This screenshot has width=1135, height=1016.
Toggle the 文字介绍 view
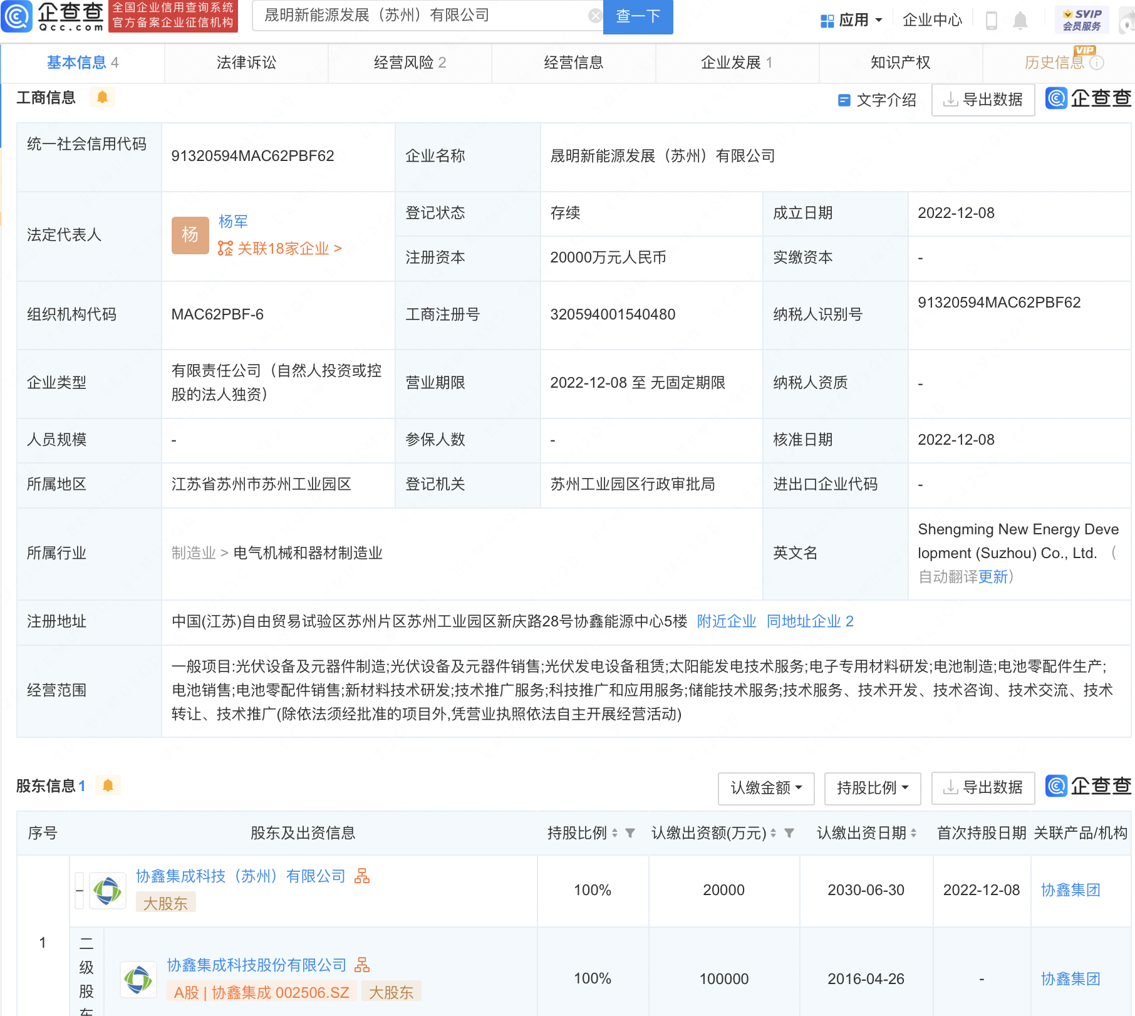877,100
